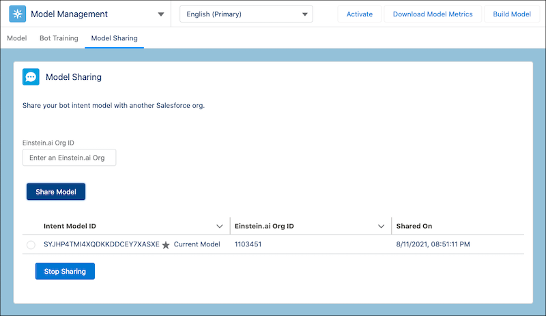Open the English (Primary) language dropdown
The height and width of the screenshot is (316, 546).
tap(246, 14)
